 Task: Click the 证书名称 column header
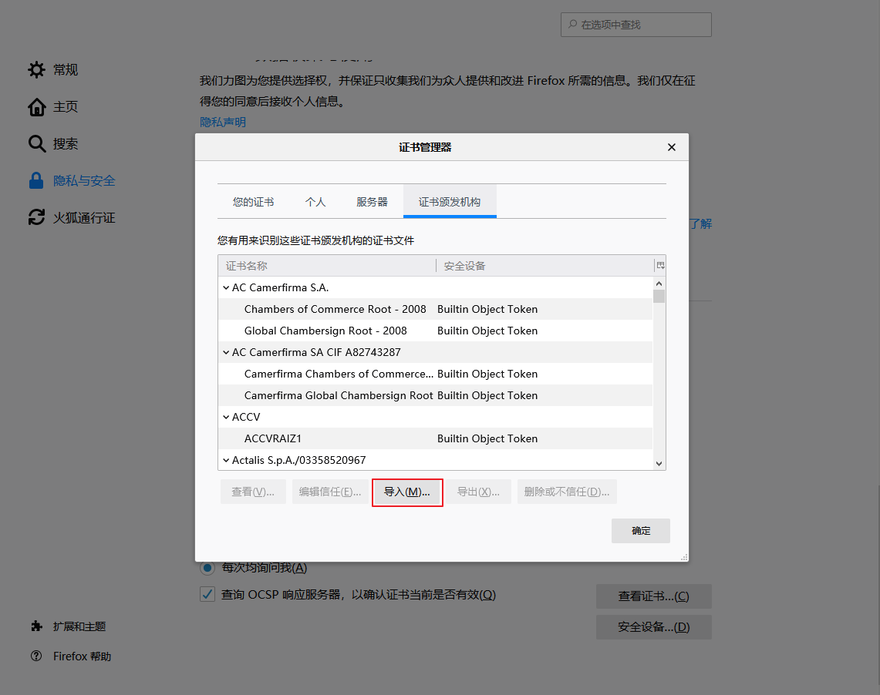[x=327, y=266]
